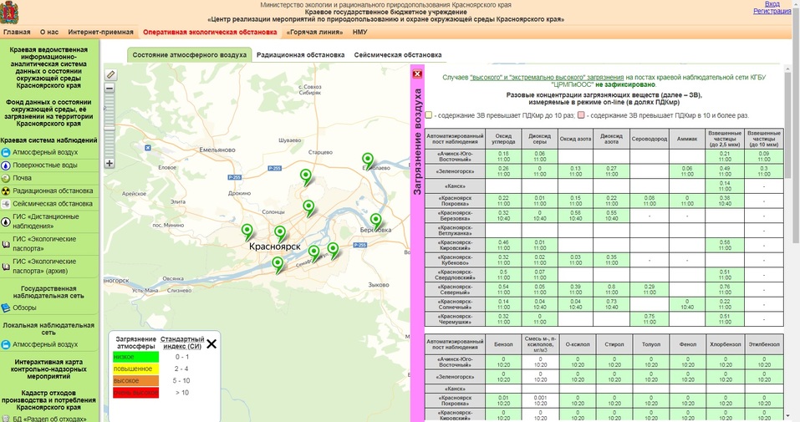
Task: Close the atmosphere pollution legend
Action: (211, 343)
